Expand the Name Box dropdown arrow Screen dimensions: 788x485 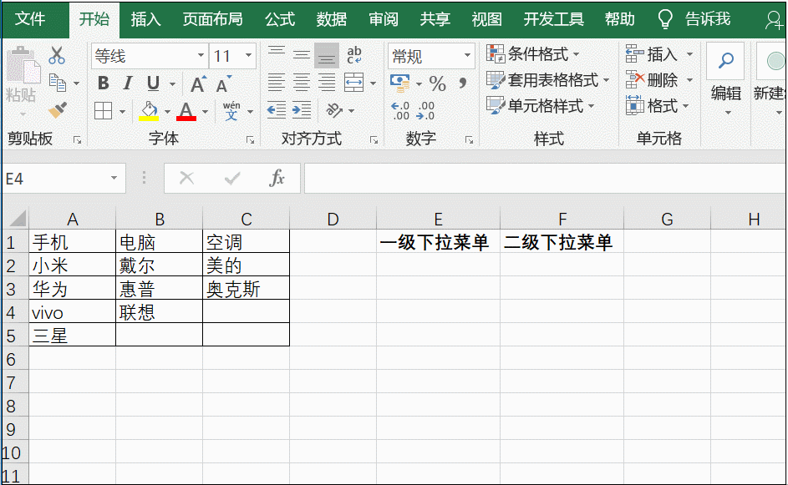(114, 179)
